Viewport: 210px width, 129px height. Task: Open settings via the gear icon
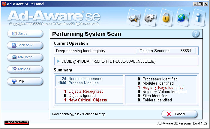coord(150,18)
